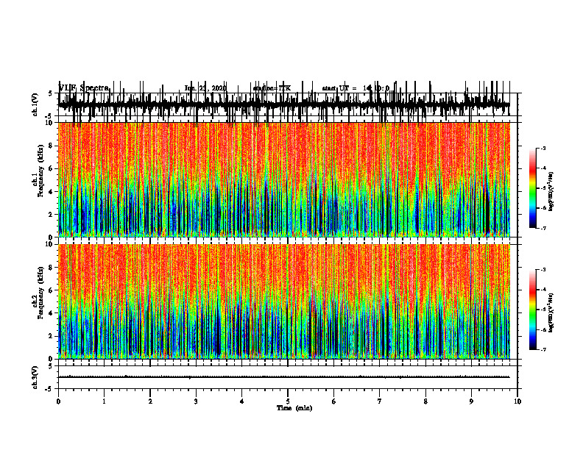Viewport: 583px width, 450px height.
Task: Click the flat ch.3 voltage waveform trace
Action: point(284,377)
